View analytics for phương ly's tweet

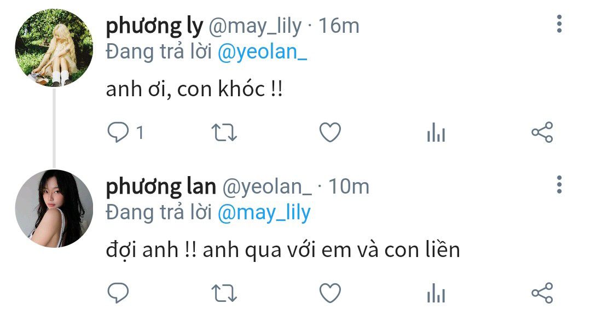pos(436,133)
